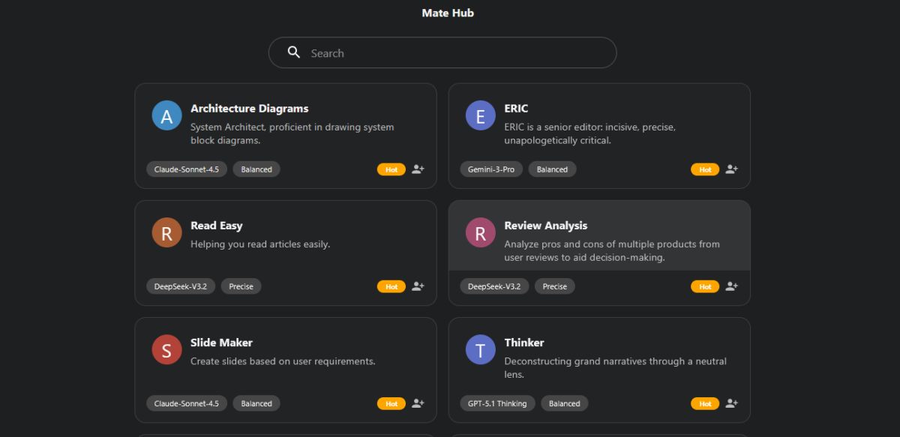Click the blue A avatar for Architecture Diagrams
This screenshot has width=900, height=437.
166,115
